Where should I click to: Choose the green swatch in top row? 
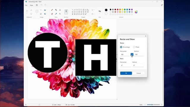pyautogui.click(x=125, y=10)
